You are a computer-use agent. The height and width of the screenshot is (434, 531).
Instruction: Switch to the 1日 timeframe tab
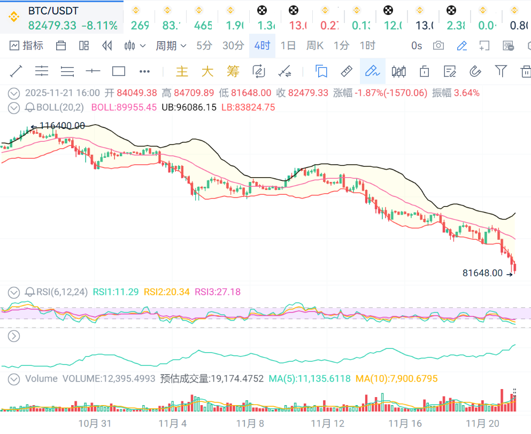(288, 45)
